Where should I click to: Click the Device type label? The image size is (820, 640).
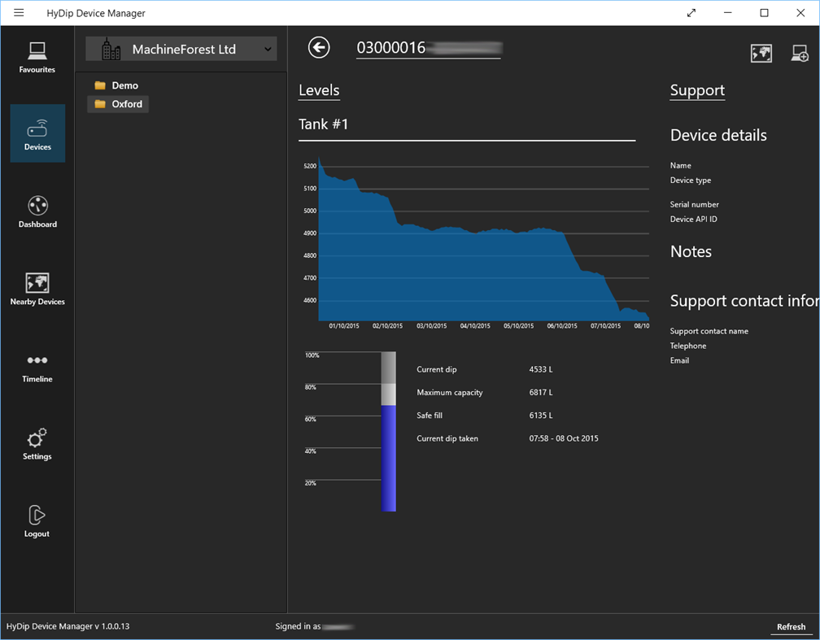click(x=691, y=181)
